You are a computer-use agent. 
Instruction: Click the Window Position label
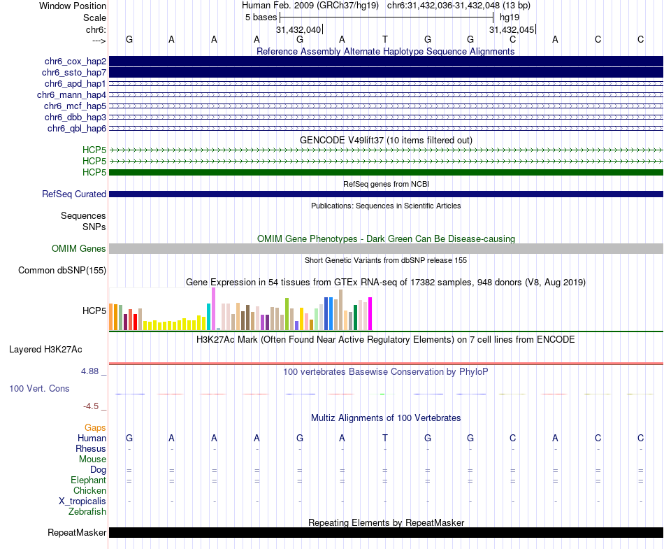click(73, 6)
